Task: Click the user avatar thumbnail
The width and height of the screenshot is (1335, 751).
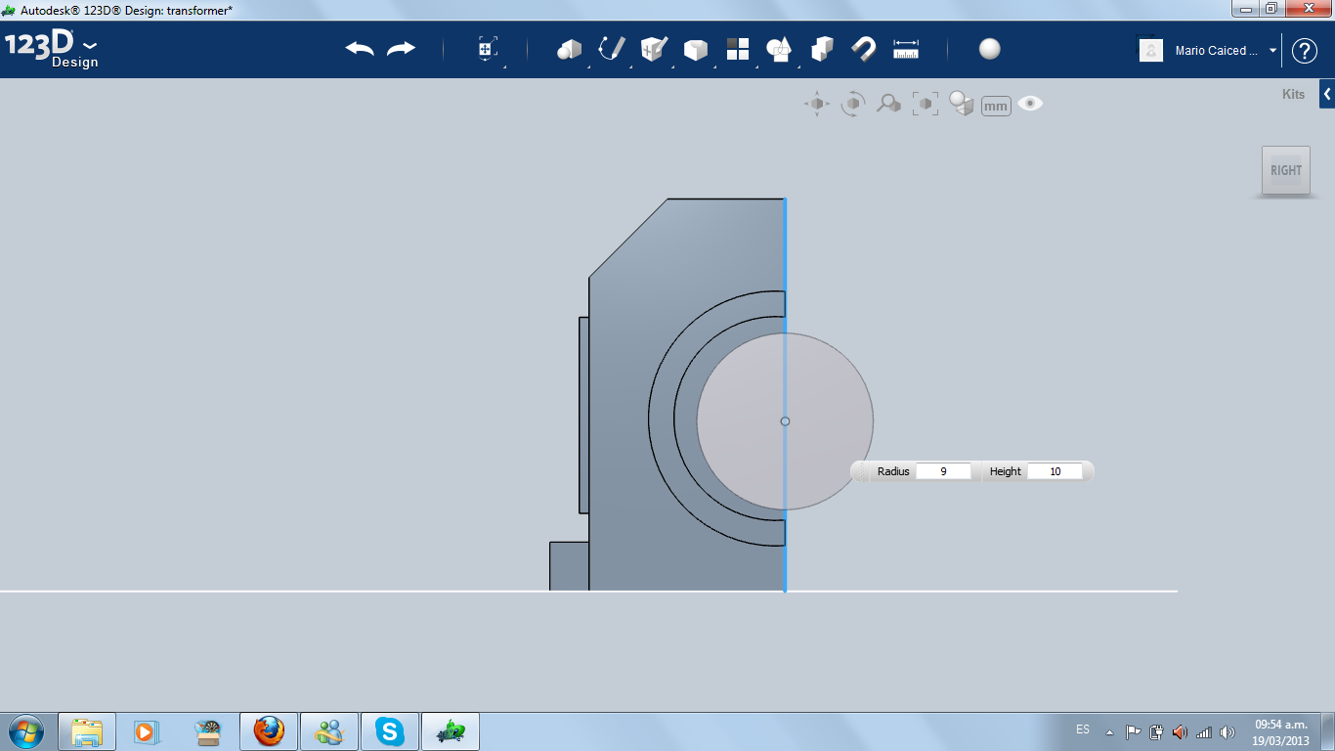Action: (1151, 50)
